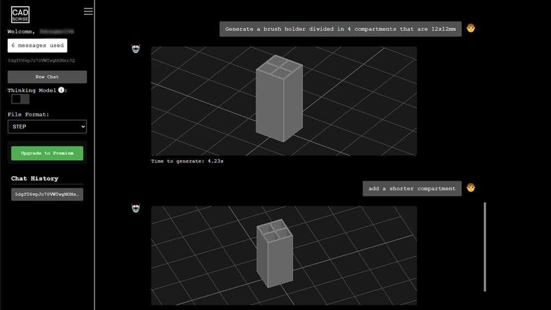Click the second shorter brush holder preview
Screen dimensions: 551x310
coord(284,256)
